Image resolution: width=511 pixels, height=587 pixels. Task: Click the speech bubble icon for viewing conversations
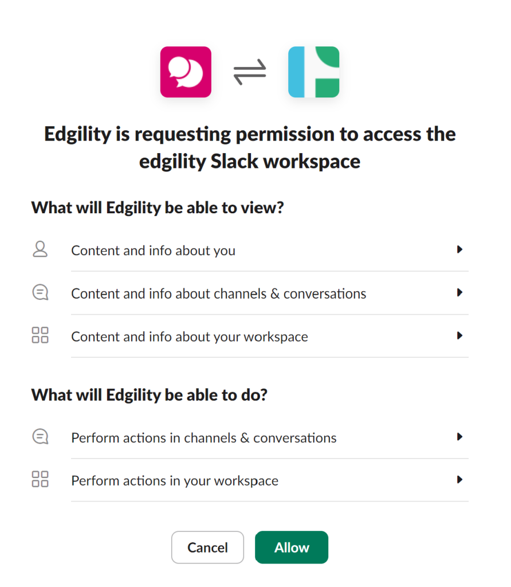(x=40, y=292)
